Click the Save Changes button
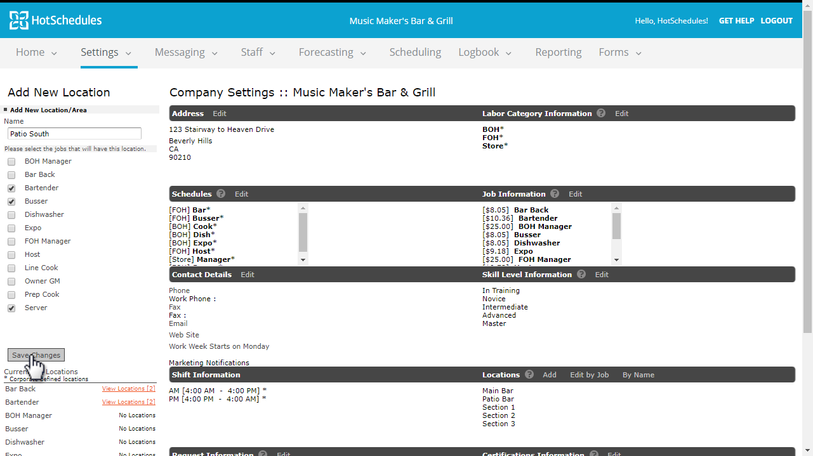 pyautogui.click(x=36, y=355)
